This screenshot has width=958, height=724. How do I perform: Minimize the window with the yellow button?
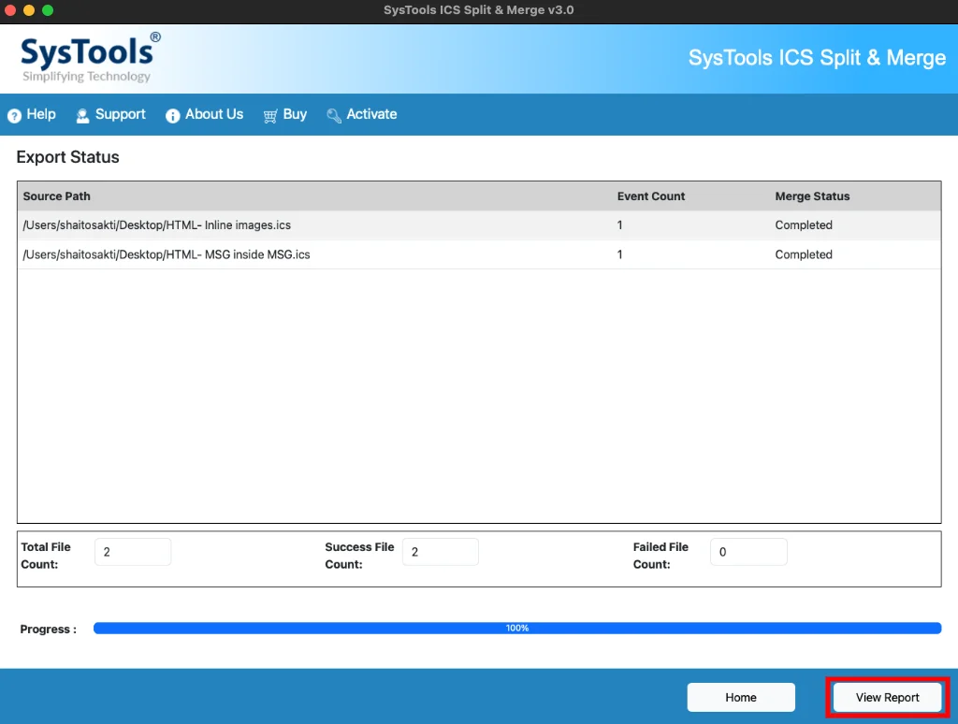(x=29, y=9)
